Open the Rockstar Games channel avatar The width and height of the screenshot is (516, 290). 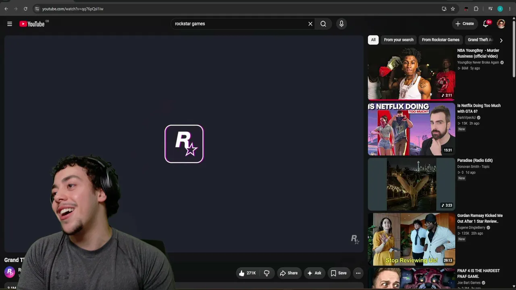(10, 272)
